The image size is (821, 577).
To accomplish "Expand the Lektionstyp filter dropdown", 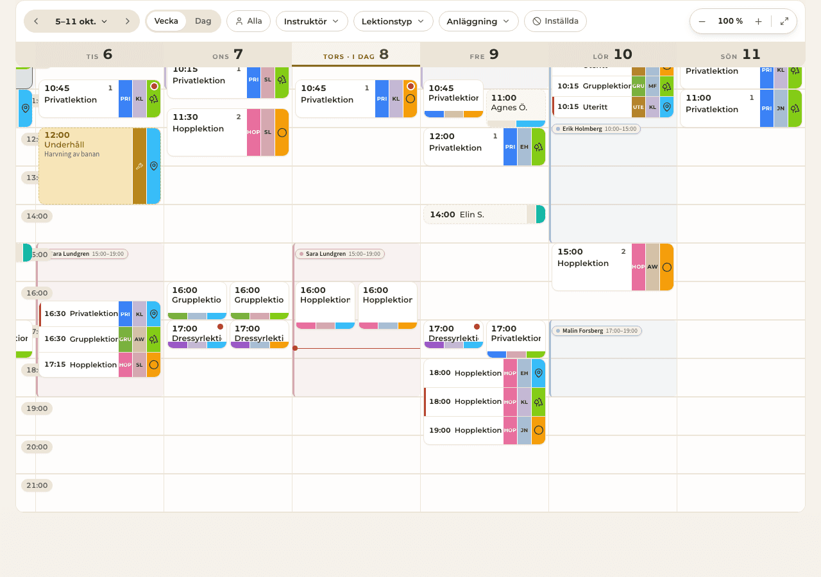I will click(393, 21).
